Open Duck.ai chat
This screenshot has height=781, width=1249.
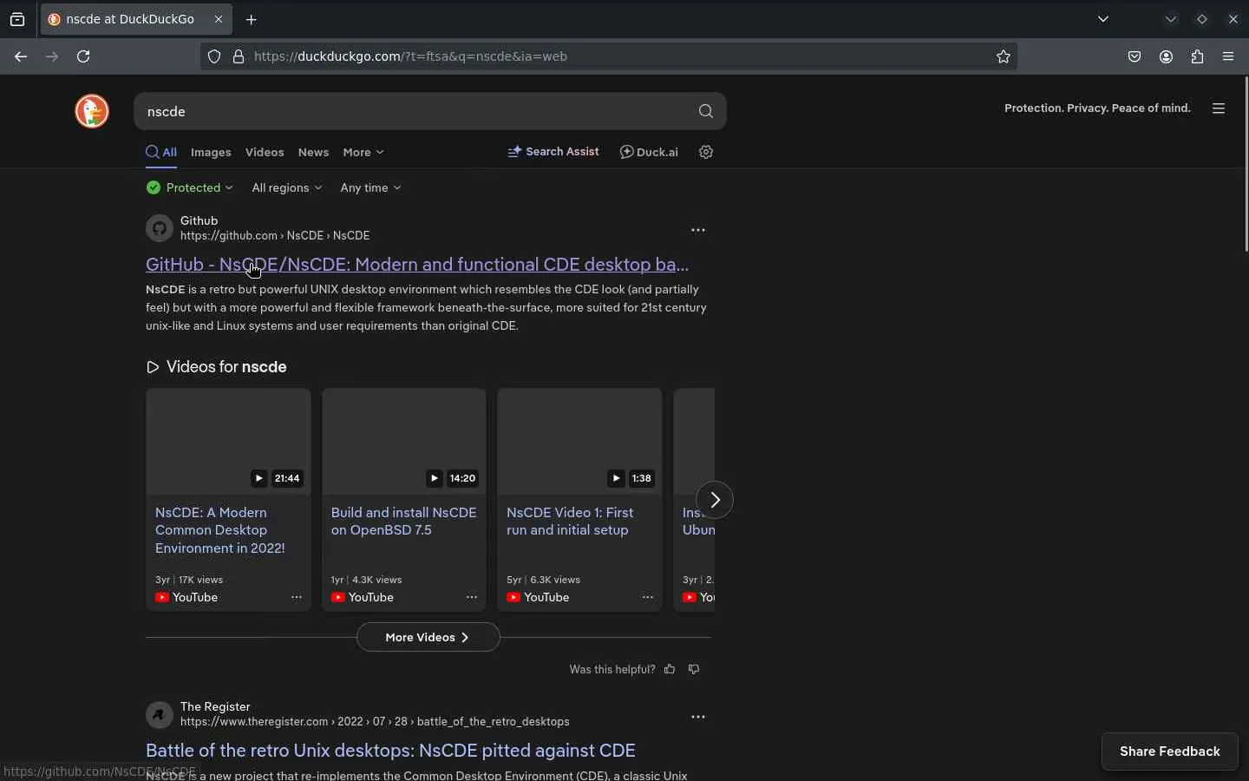coord(650,152)
